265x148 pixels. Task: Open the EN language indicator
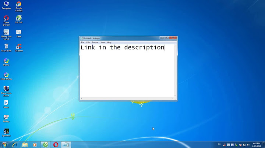point(219,144)
